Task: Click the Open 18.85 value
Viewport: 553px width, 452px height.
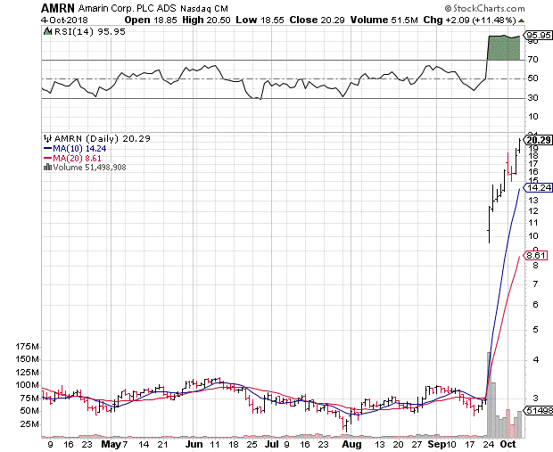Action: click(151, 20)
